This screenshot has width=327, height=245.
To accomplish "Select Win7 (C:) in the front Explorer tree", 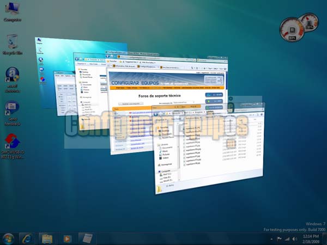I will tap(167, 174).
